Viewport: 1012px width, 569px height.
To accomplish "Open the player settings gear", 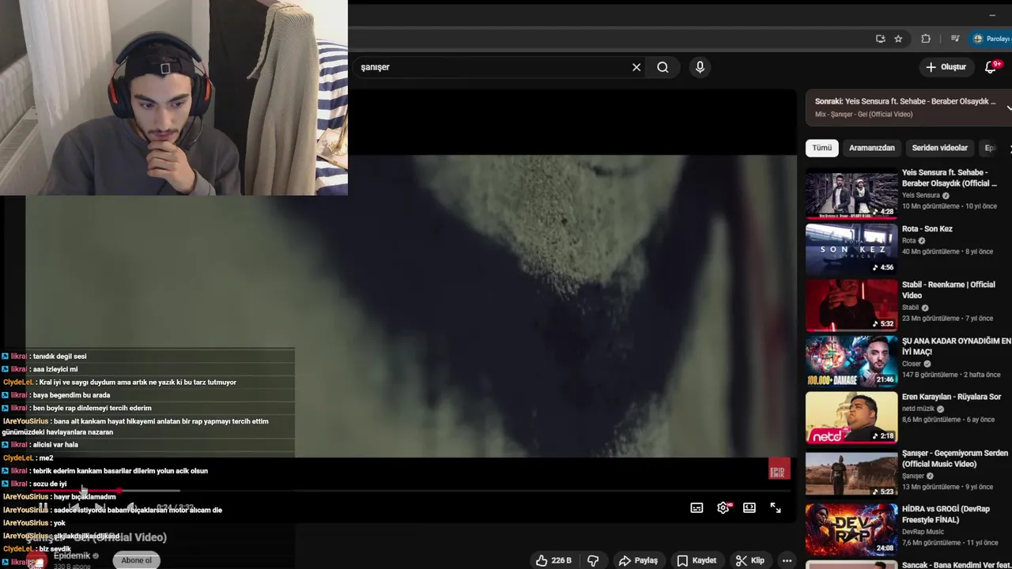I will 723,508.
